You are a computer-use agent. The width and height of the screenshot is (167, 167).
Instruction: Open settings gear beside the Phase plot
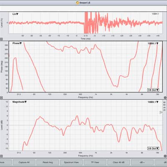pos(165,98)
